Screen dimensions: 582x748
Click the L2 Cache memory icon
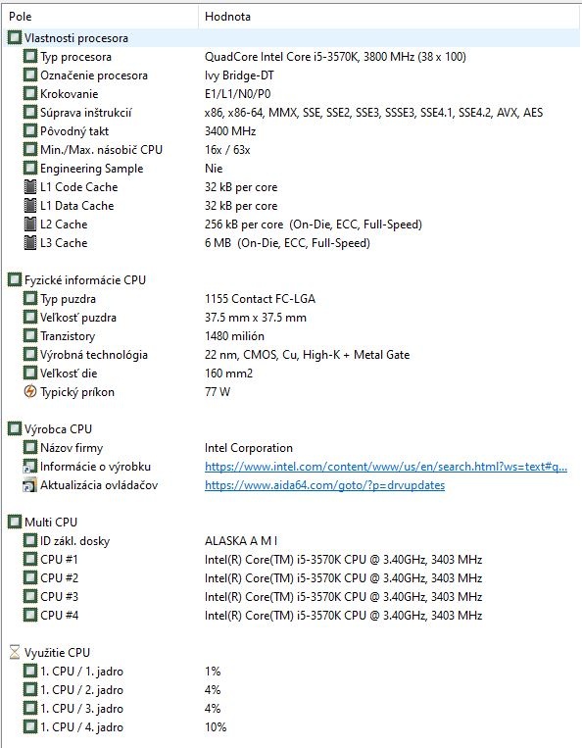coord(30,224)
